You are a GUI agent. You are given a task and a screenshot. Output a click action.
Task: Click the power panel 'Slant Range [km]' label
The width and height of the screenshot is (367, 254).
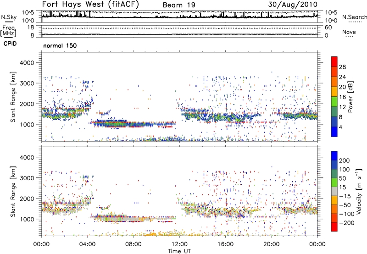pos(13,97)
